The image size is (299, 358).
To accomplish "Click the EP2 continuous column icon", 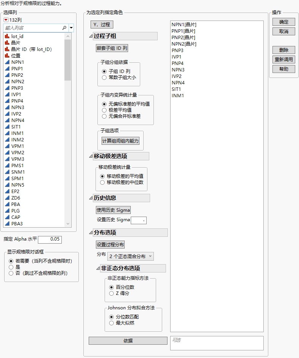I will [7, 191].
